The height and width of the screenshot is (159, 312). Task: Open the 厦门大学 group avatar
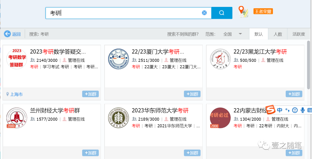coord(118,59)
